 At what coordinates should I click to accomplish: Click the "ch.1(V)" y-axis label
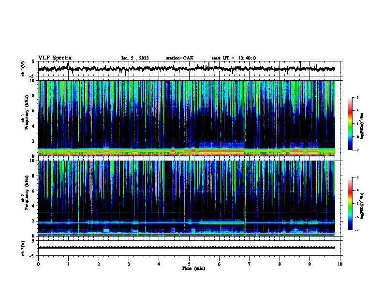[23, 69]
